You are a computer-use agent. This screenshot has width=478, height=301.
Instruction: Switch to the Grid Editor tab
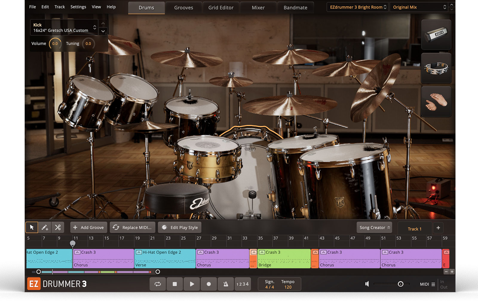[221, 8]
